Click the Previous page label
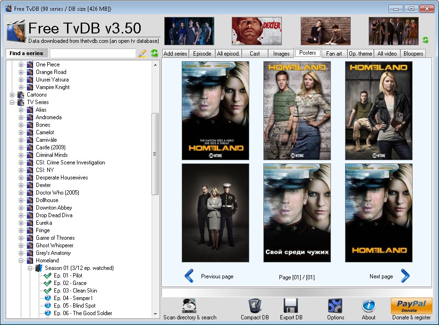Screen dimensions: 439x325 [217, 276]
